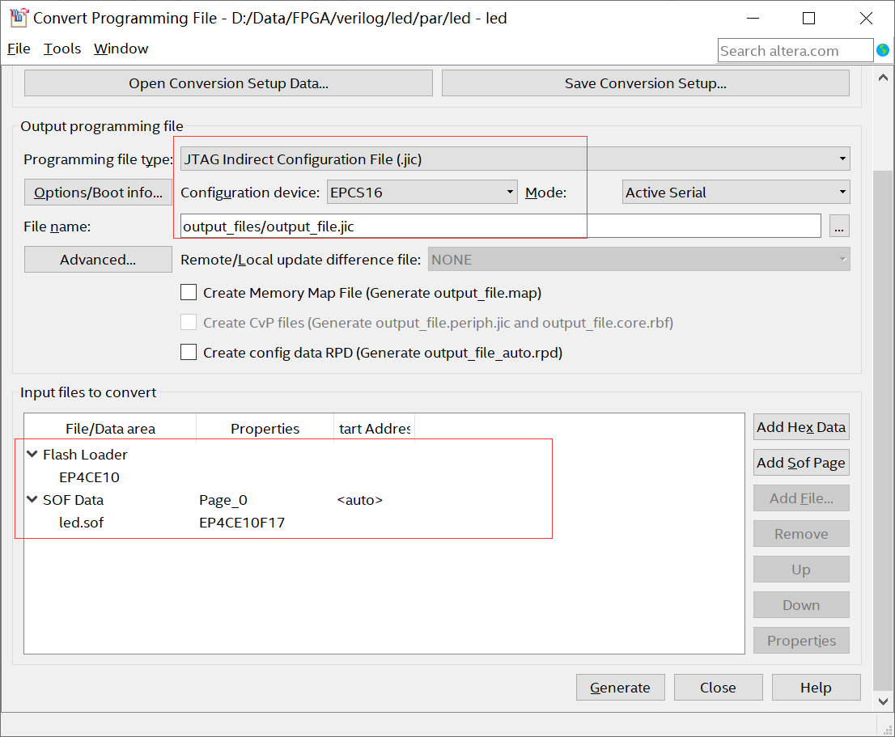Open Options/Boot info dialog
The width and height of the screenshot is (895, 737).
pyautogui.click(x=98, y=193)
